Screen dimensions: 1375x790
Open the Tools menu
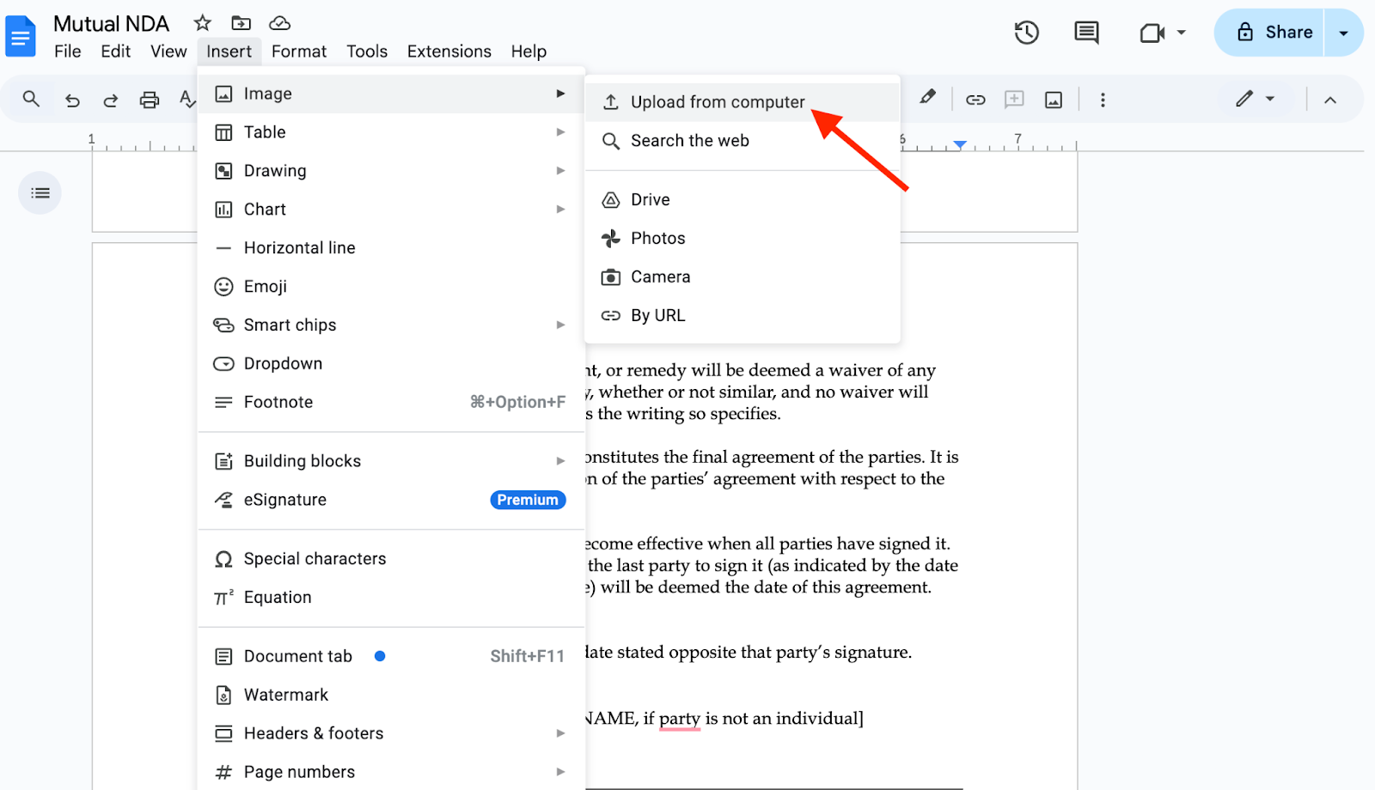[x=367, y=52]
